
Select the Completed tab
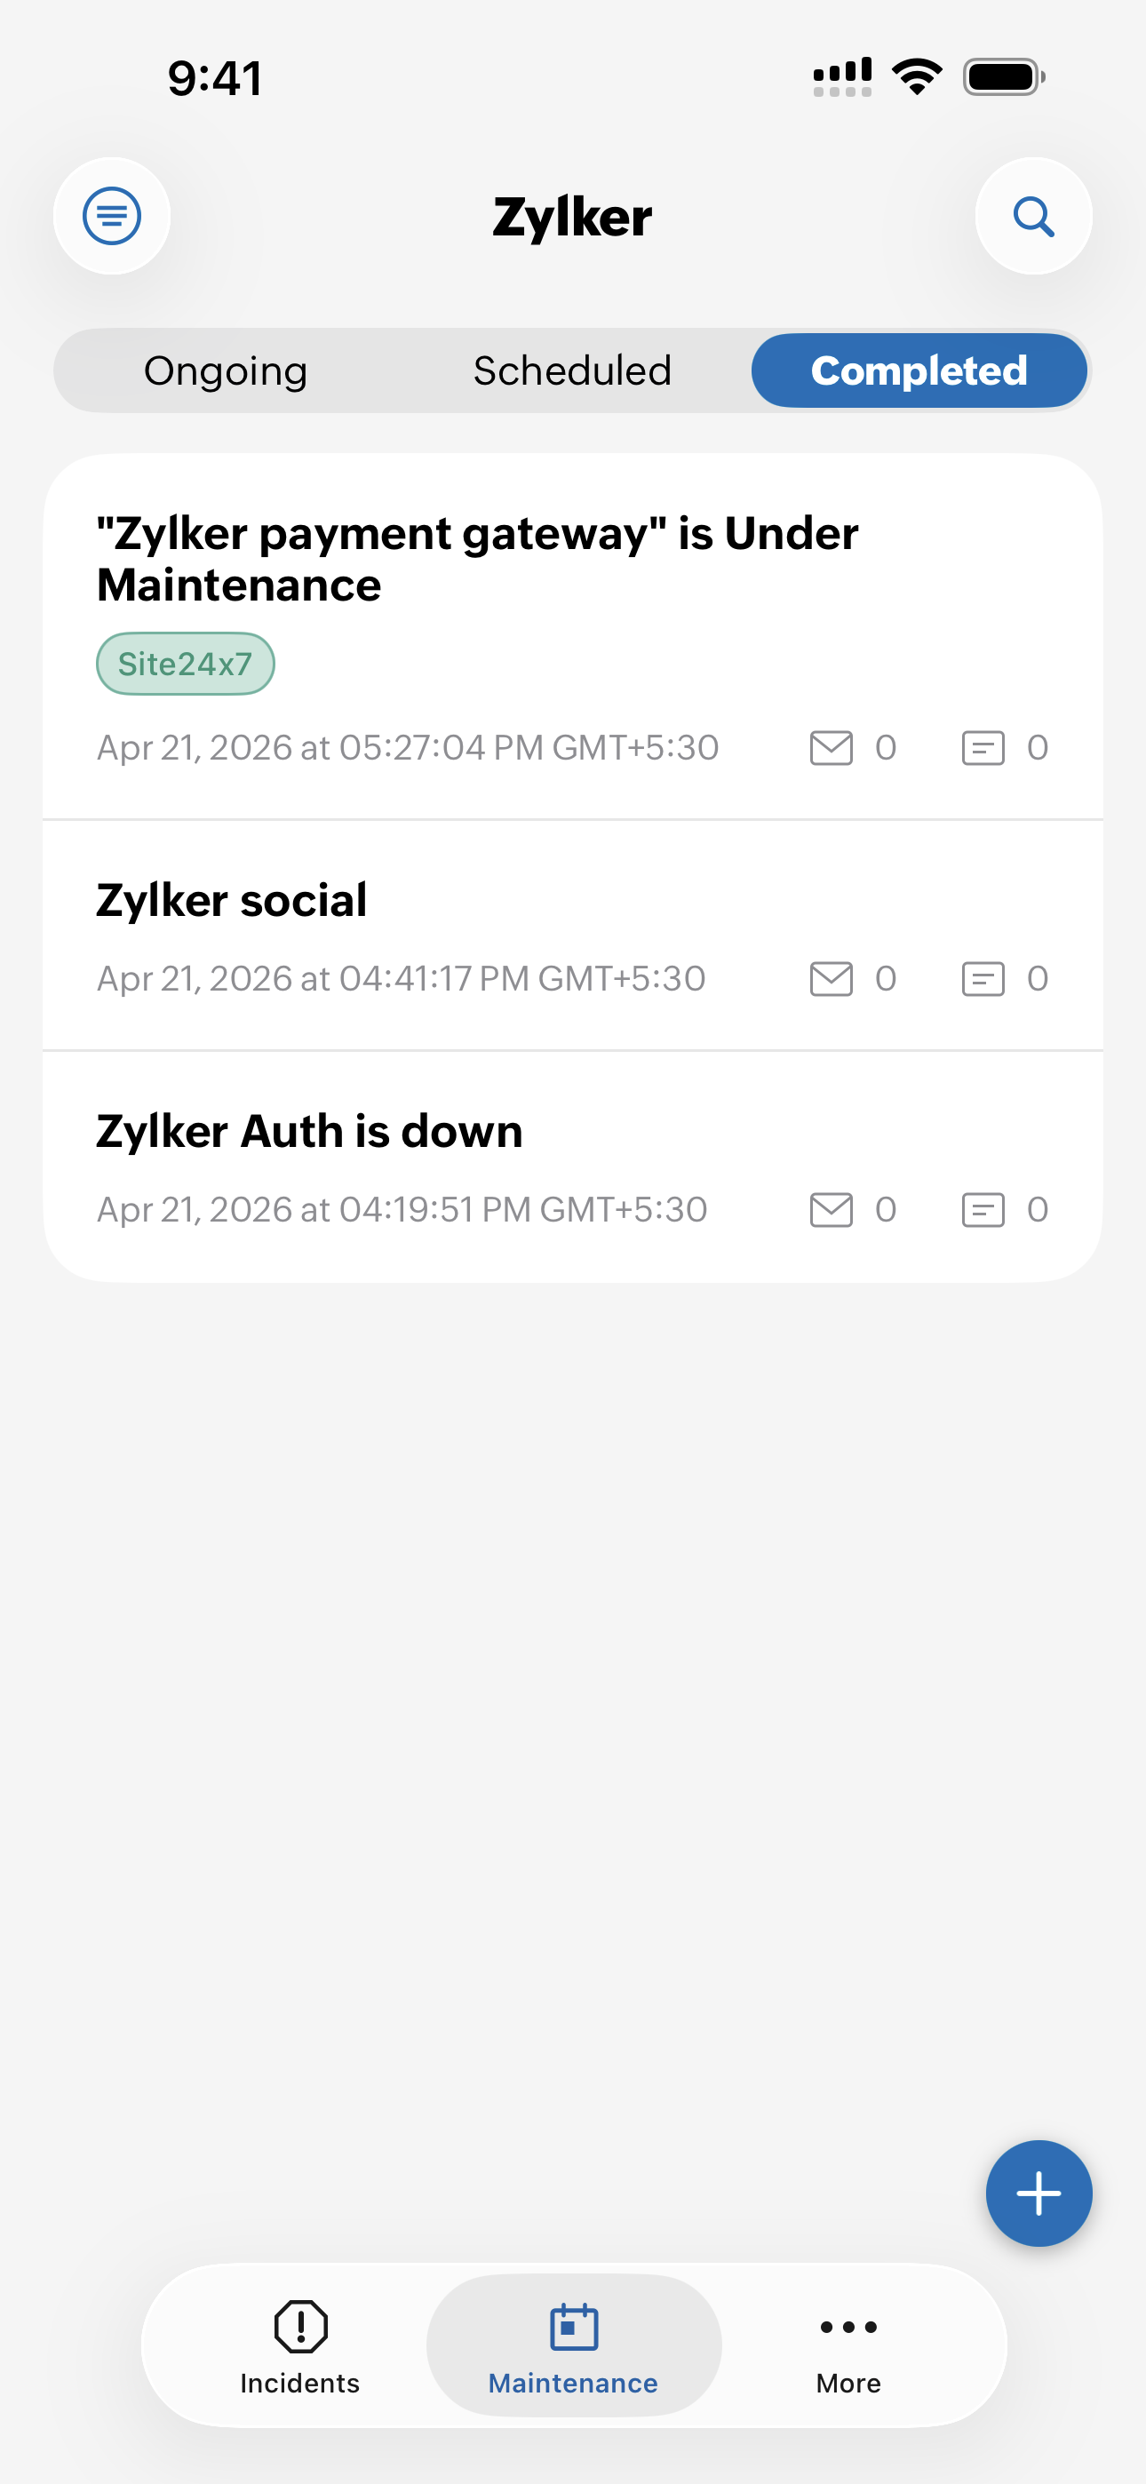click(x=919, y=371)
